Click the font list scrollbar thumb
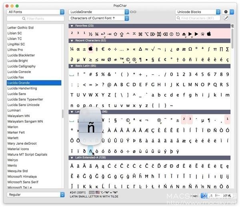 click(63, 114)
